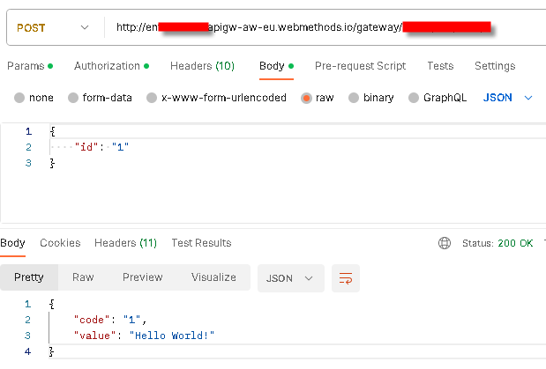Open the Authorization tab
Screen dimensions: 546x369
[x=111, y=66]
